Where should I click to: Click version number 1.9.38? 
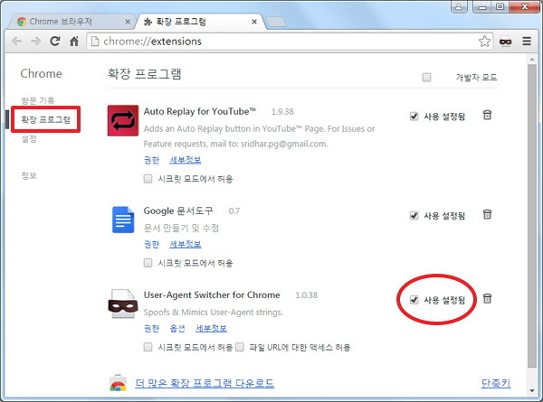[282, 112]
